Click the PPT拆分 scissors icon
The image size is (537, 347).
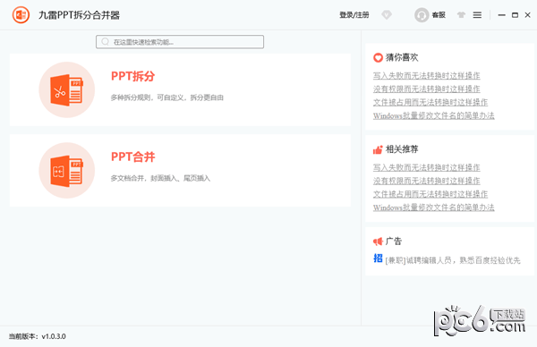coord(67,90)
